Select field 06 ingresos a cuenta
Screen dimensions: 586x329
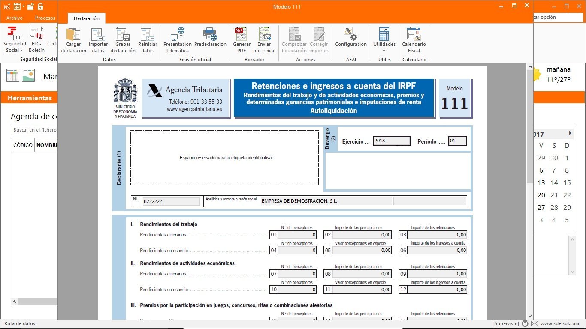437,251
